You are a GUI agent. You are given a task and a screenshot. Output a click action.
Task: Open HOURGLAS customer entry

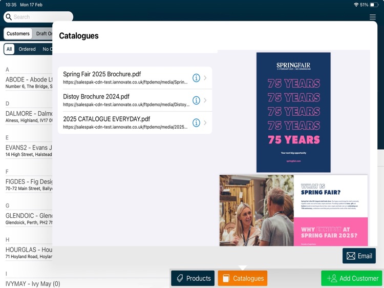click(x=29, y=253)
